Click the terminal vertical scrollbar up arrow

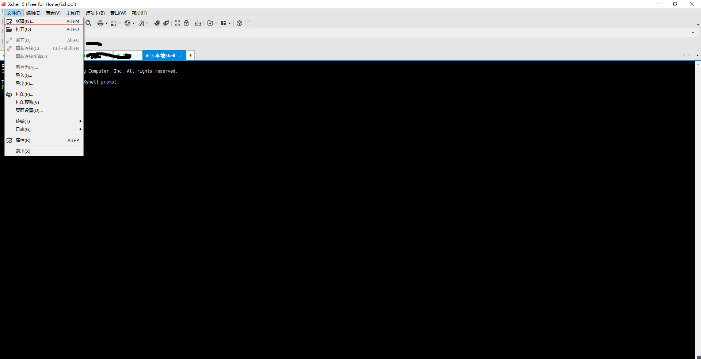click(698, 65)
